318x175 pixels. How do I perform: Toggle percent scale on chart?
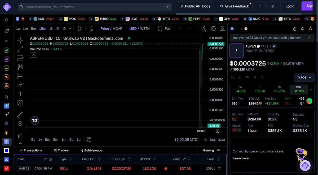[x=205, y=139]
